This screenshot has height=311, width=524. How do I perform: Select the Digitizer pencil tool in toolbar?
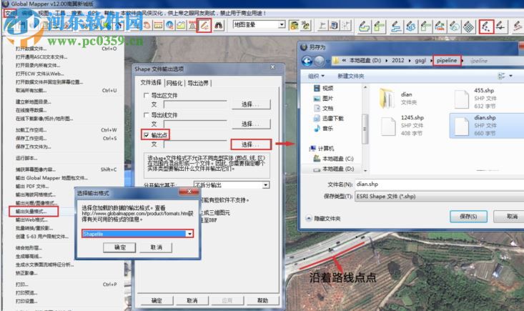pyautogui.click(x=204, y=26)
